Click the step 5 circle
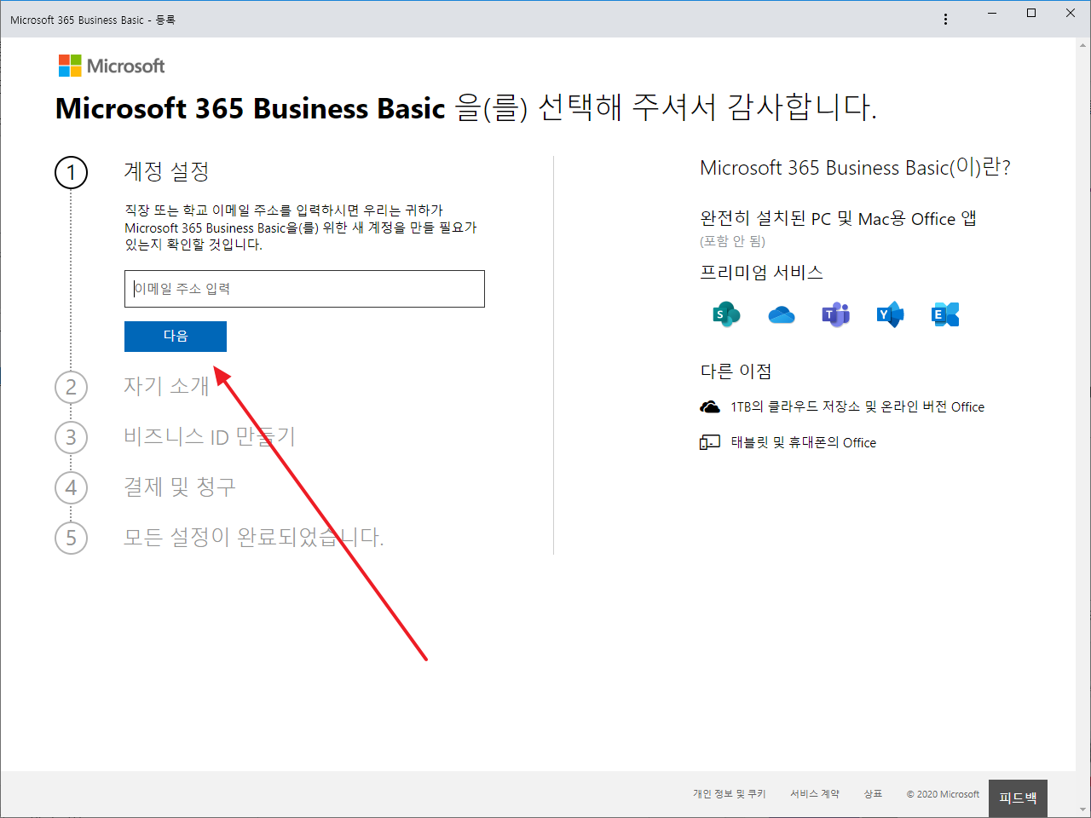 click(x=71, y=538)
